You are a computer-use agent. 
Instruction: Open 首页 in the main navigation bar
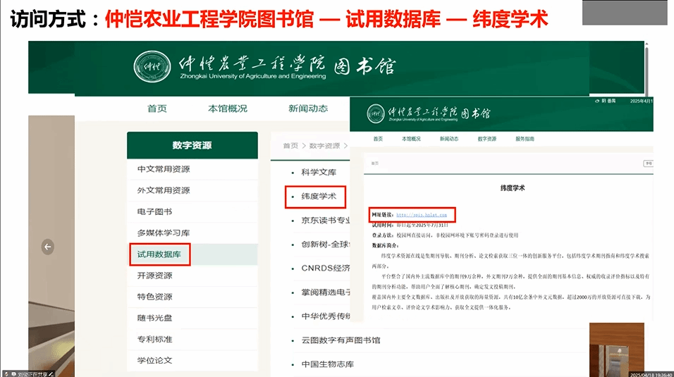(x=157, y=109)
